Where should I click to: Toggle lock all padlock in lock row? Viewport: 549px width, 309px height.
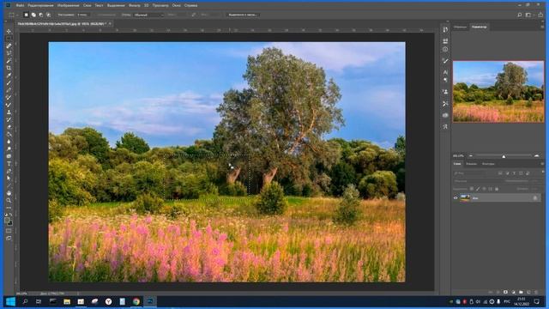tap(497, 189)
